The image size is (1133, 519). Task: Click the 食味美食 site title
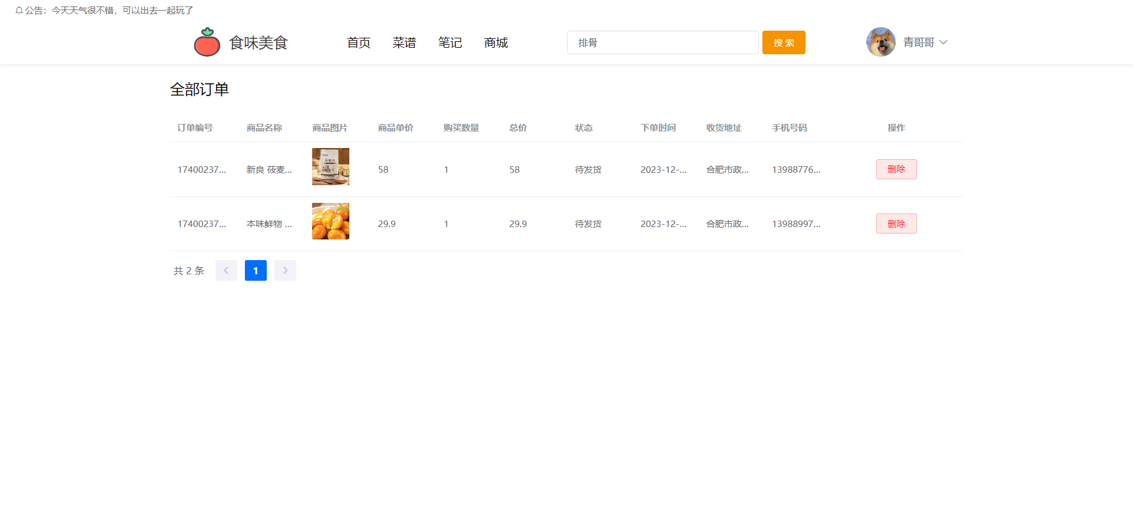click(258, 42)
